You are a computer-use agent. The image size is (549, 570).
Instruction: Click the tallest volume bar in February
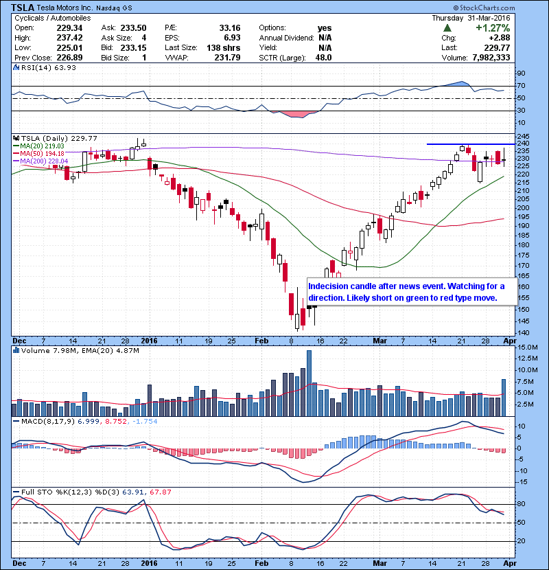pos(309,383)
